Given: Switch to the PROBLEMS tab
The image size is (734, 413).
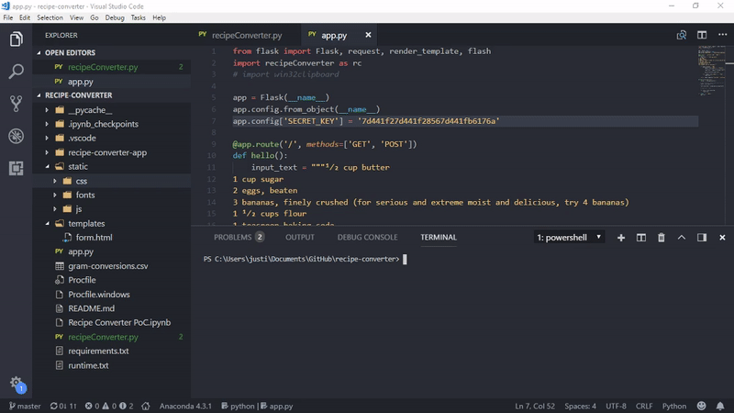Looking at the screenshot, I should click(x=232, y=238).
